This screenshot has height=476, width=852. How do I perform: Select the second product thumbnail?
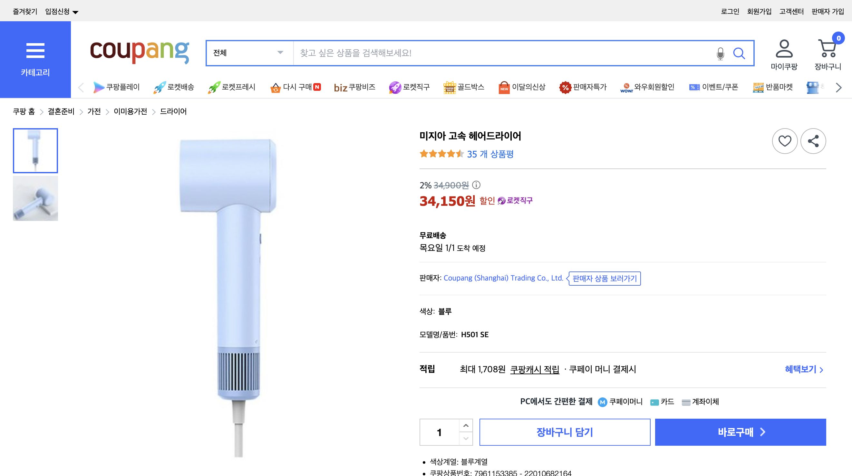pyautogui.click(x=35, y=198)
